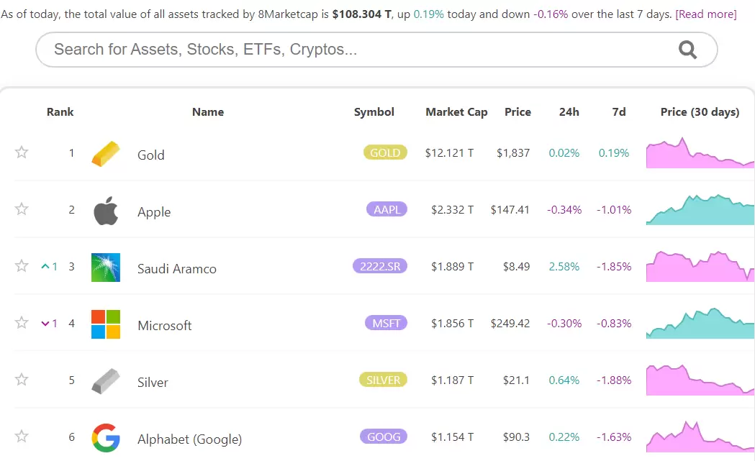Click Microsoft's 30-day price chart
This screenshot has width=755, height=461.
[x=700, y=324]
